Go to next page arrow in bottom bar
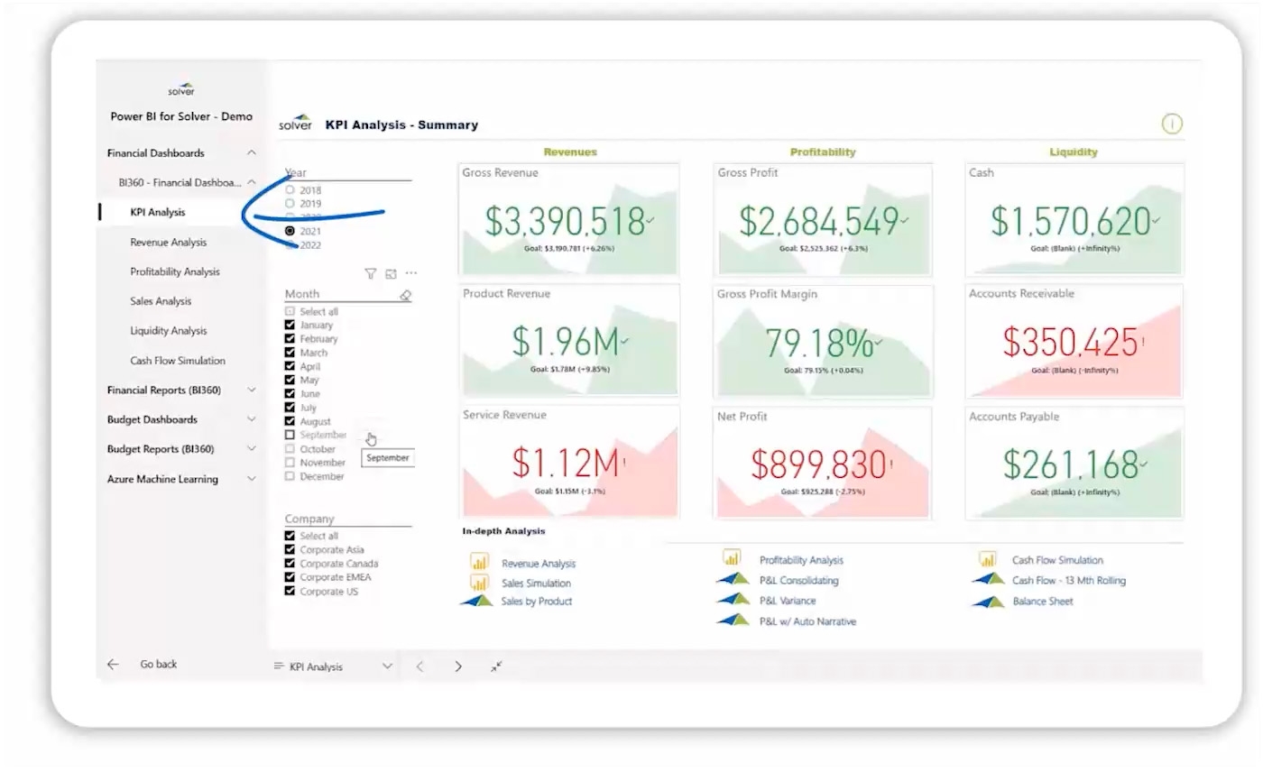The image size is (1263, 772). [x=458, y=666]
